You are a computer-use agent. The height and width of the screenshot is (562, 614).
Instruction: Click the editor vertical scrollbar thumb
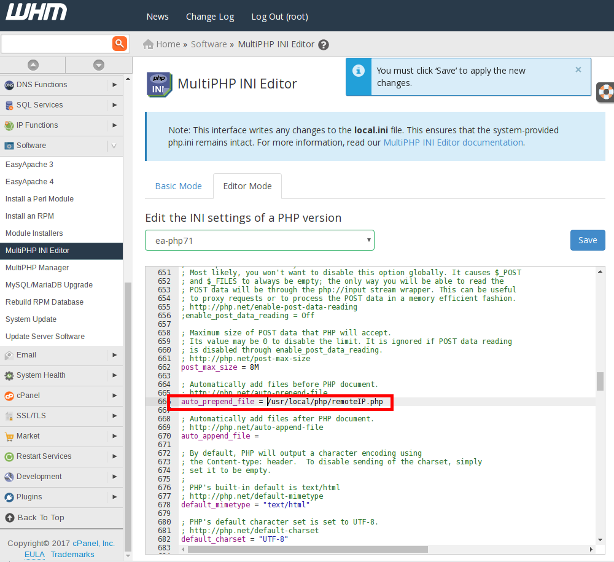pos(600,381)
